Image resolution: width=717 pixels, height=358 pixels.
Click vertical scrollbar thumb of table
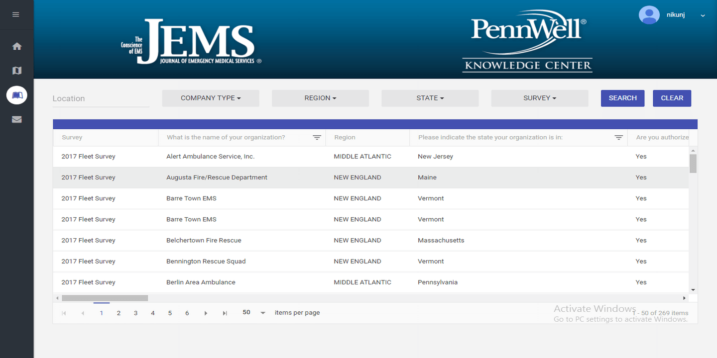coord(693,164)
